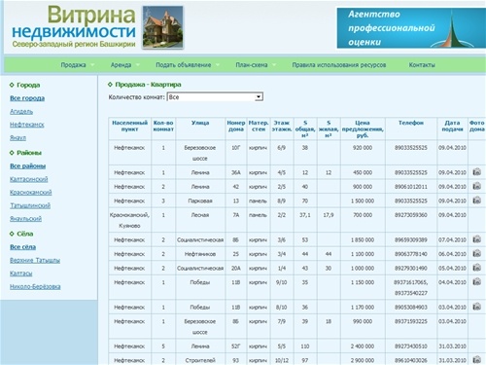Select price cell 2 400 000
Screen dimensions: 486x365
point(363,347)
